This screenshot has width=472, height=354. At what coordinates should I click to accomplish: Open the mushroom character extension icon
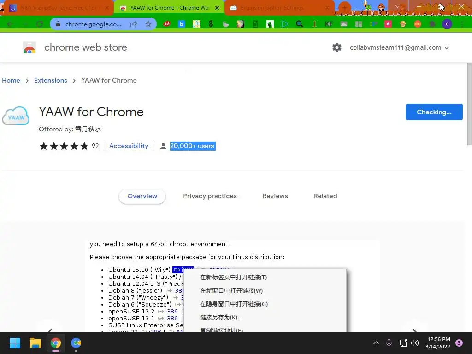click(x=402, y=24)
